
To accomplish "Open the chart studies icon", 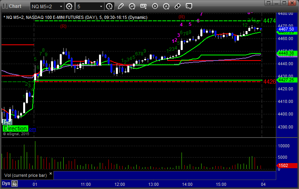I will pyautogui.click(x=132, y=6).
